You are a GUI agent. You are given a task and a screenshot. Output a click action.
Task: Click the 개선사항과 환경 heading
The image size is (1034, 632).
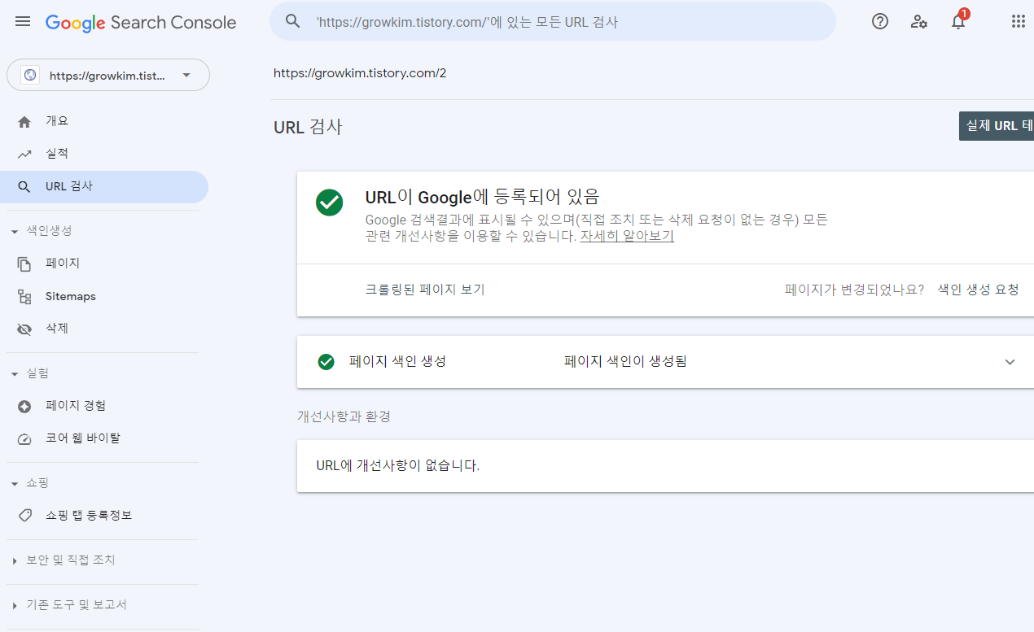point(344,416)
